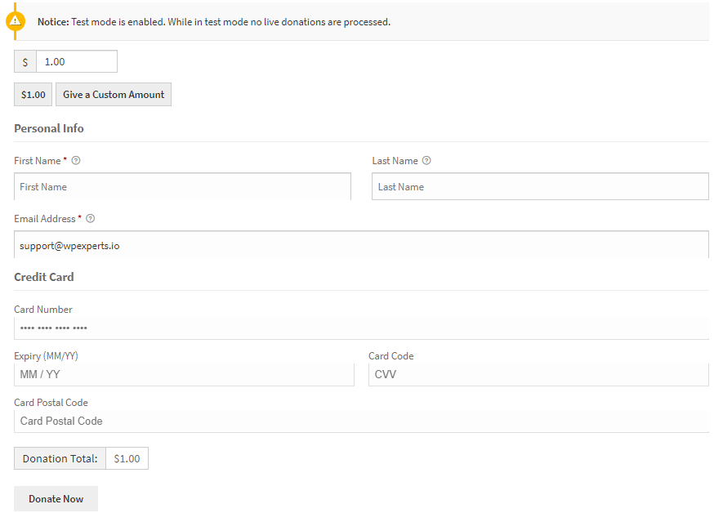Focus the Expiry MM / YY field
The width and height of the screenshot is (723, 513).
tap(184, 375)
